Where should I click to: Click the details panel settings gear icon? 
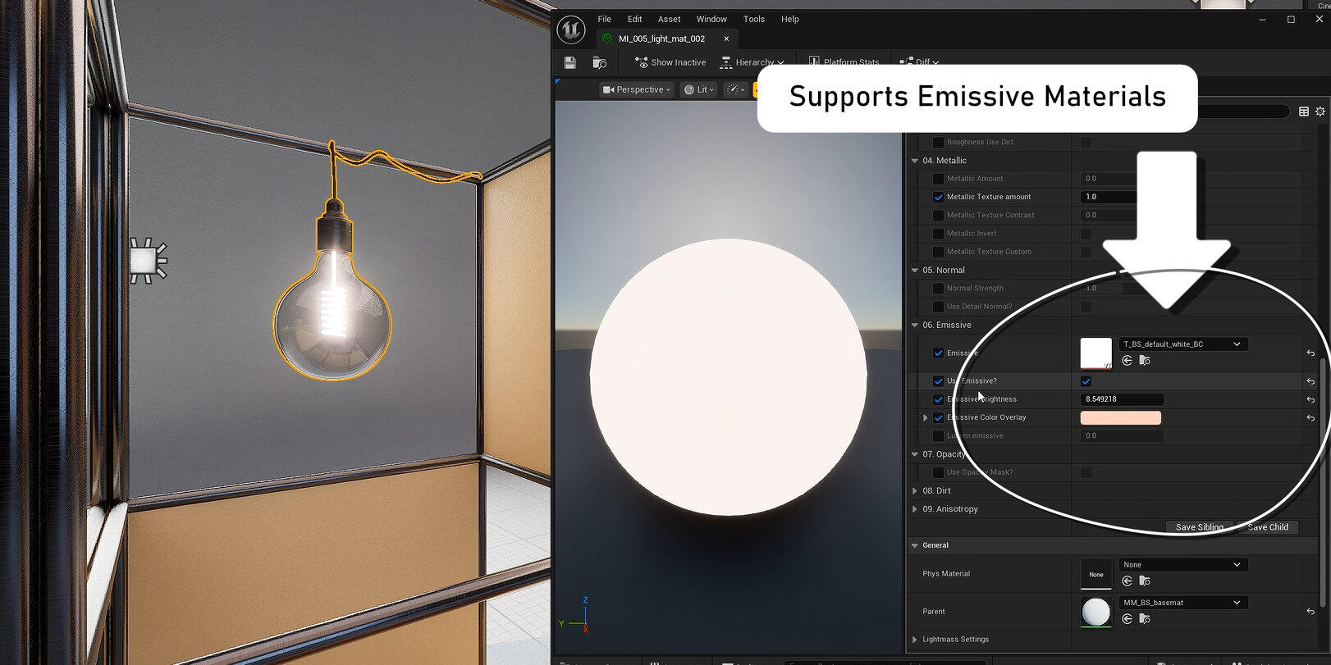pyautogui.click(x=1320, y=112)
